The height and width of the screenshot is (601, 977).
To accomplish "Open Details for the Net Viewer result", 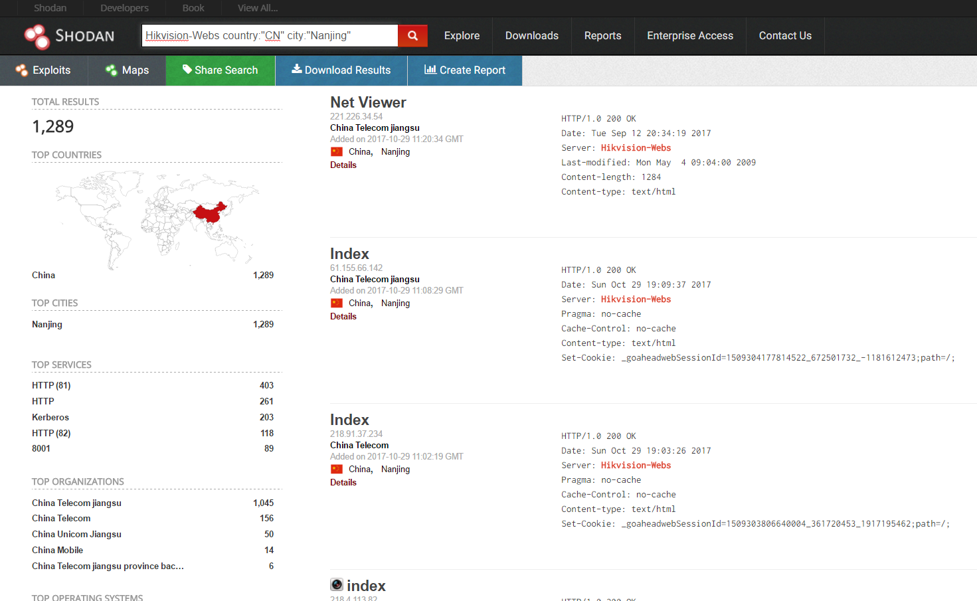I will (x=343, y=165).
